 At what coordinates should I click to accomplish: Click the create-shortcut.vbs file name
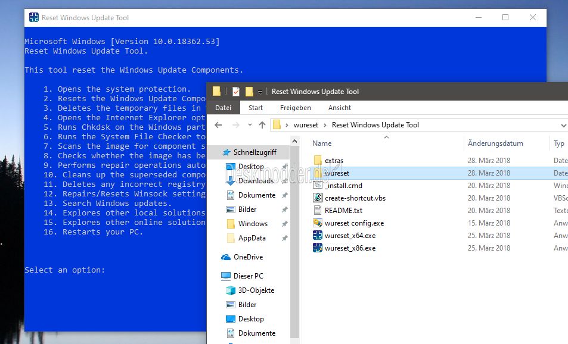[x=355, y=198]
